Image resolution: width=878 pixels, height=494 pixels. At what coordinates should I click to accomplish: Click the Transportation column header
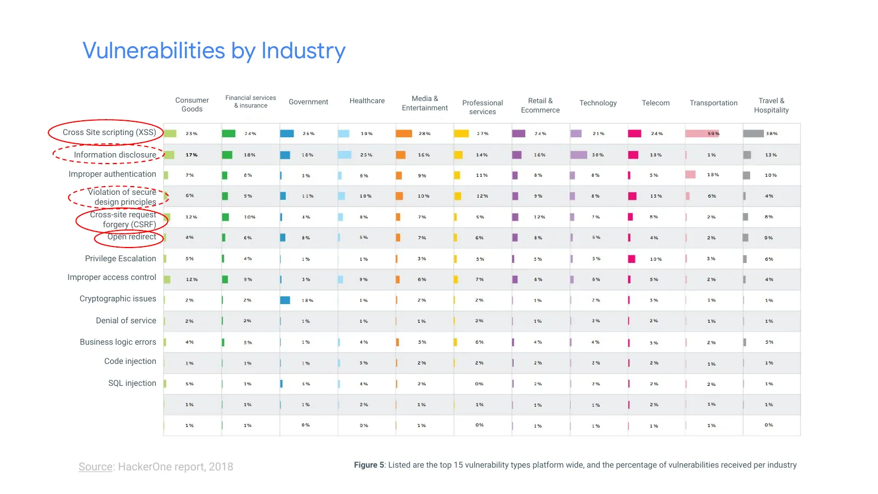pyautogui.click(x=713, y=103)
